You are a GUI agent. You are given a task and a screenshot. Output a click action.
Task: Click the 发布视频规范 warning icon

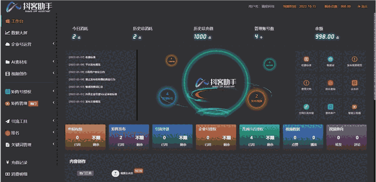355,59
